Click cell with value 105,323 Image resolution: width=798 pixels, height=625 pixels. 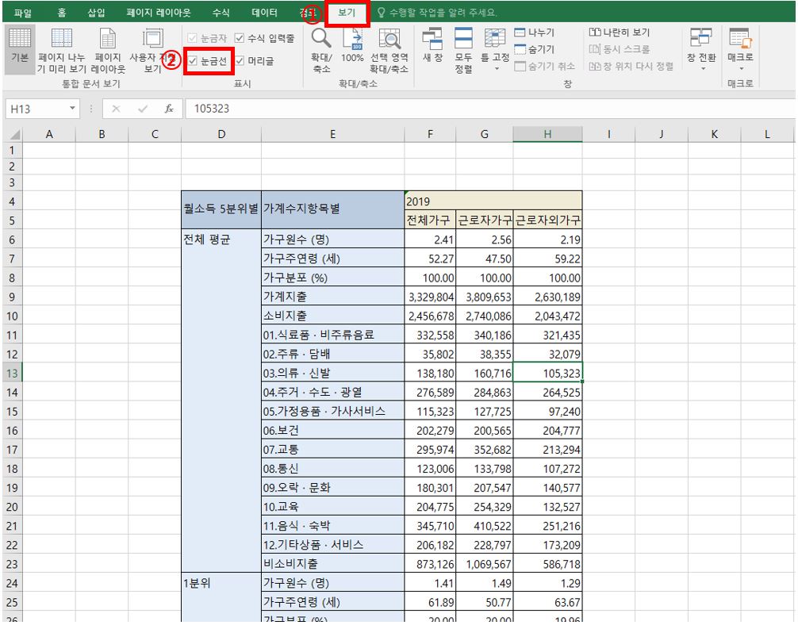click(547, 373)
